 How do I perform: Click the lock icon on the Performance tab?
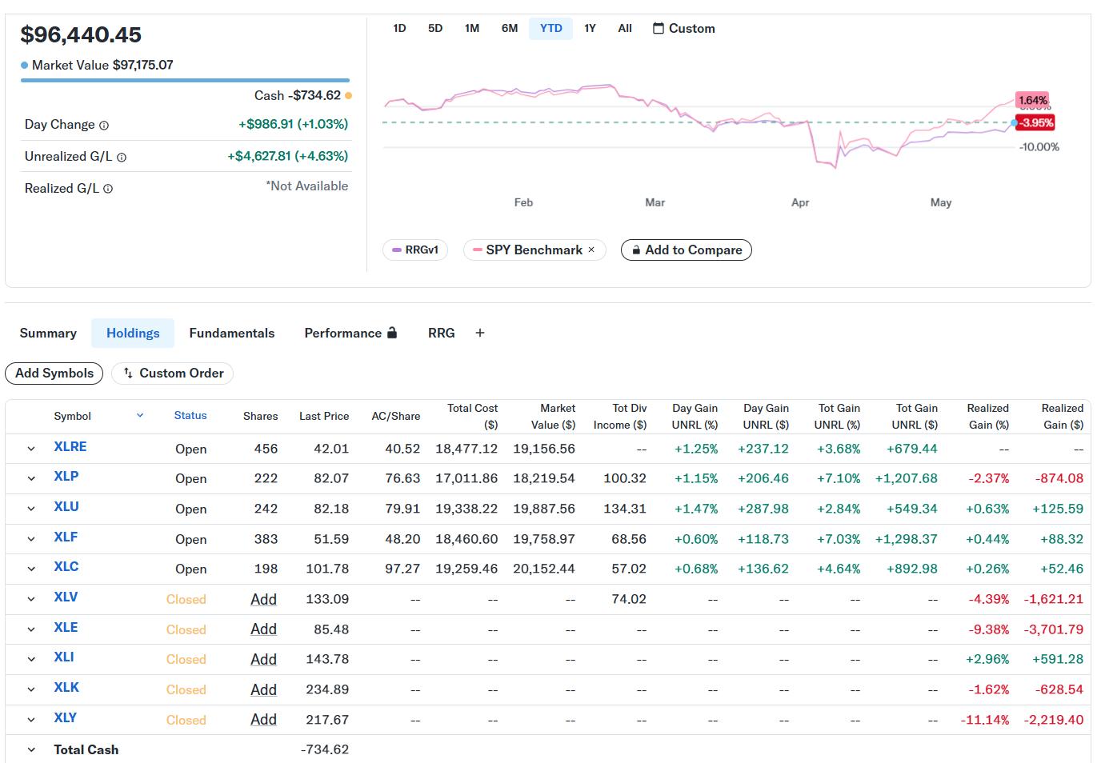click(392, 333)
